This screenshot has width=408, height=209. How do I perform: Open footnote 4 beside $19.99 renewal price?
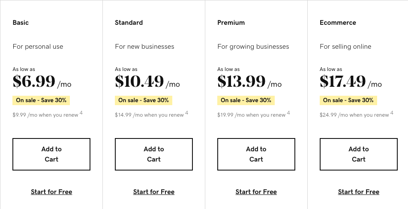(x=288, y=113)
